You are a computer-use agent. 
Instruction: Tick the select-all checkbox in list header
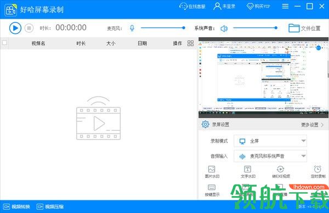4,43
